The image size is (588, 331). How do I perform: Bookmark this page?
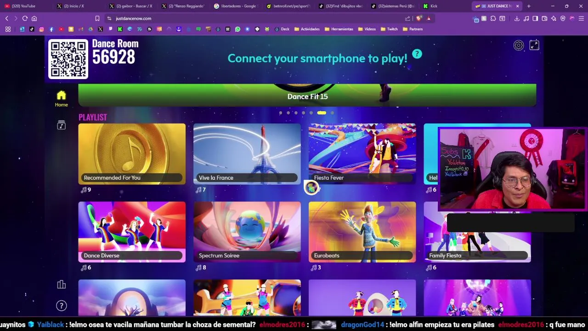[97, 18]
